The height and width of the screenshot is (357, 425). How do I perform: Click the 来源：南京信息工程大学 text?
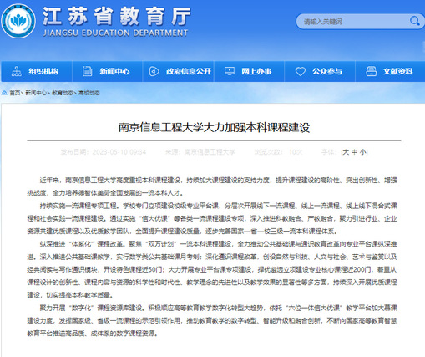200,152
